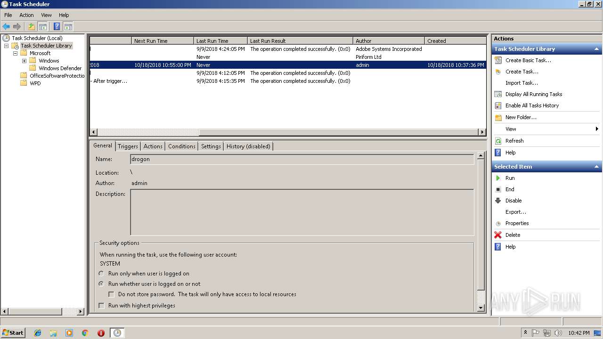603x339 pixels.
Task: Expand the View submenu arrow in Actions
Action: (597, 129)
